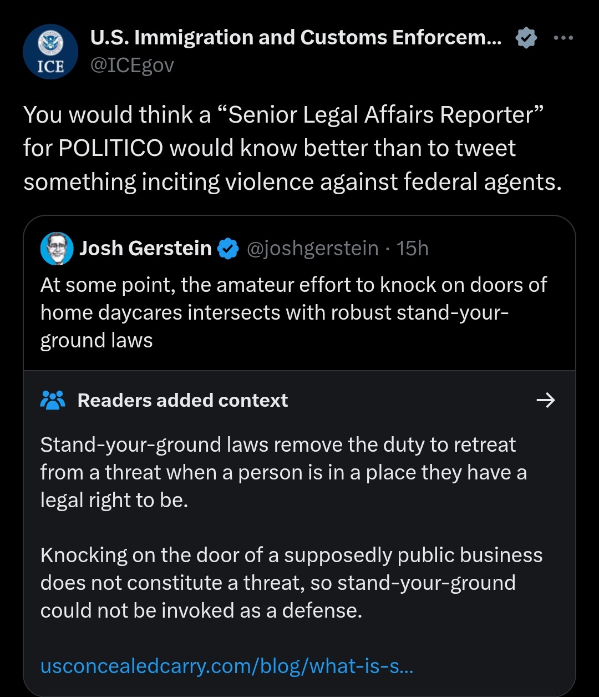Click the people icon beside Readers added context
The height and width of the screenshot is (697, 599).
53,400
